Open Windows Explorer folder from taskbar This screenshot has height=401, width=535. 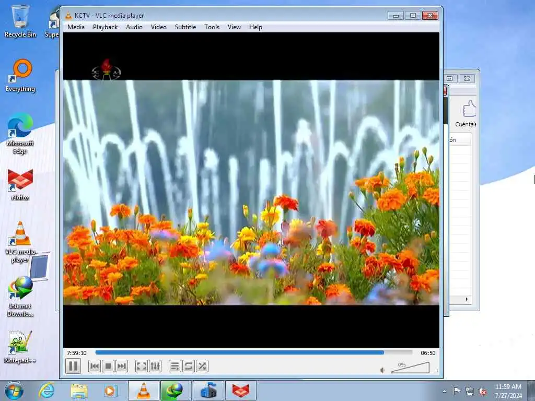tap(79, 391)
